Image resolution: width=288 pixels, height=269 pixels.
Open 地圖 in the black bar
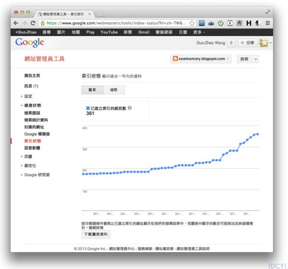[76, 32]
